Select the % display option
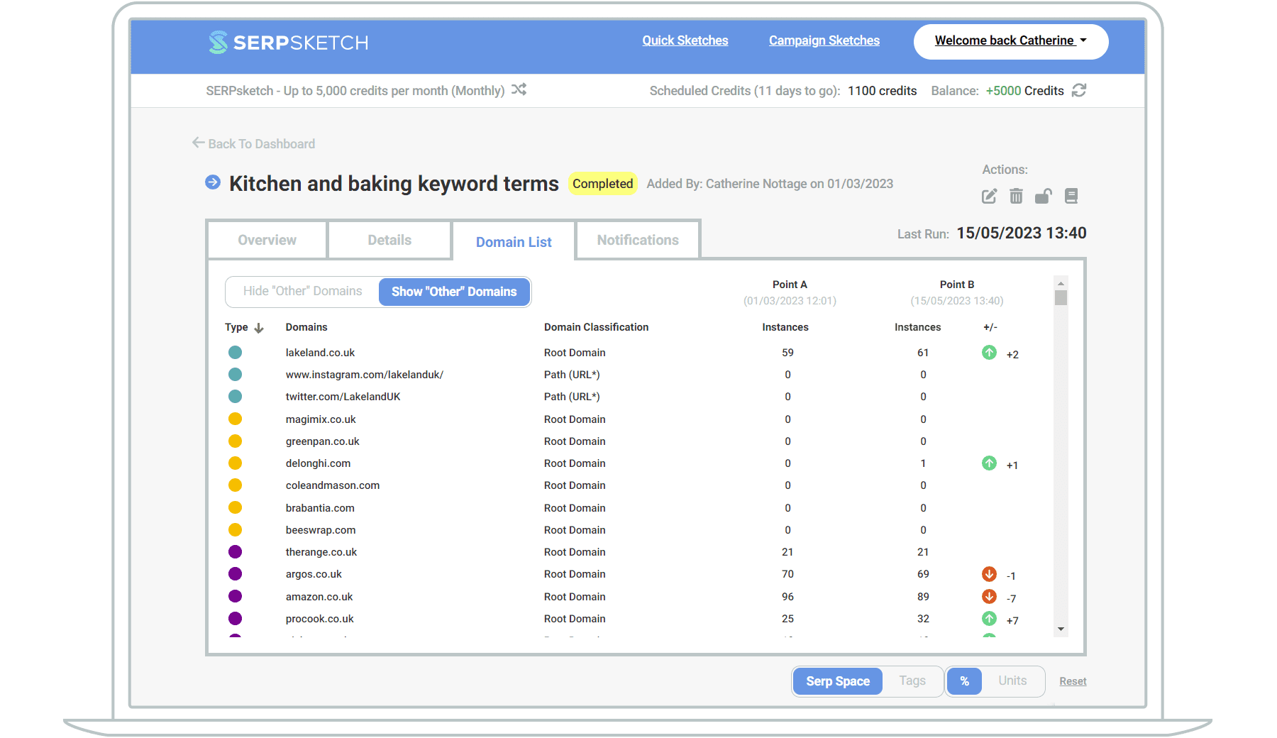 coord(964,681)
